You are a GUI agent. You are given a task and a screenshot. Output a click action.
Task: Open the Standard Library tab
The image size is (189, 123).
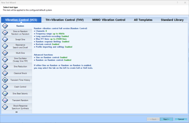click(172, 20)
